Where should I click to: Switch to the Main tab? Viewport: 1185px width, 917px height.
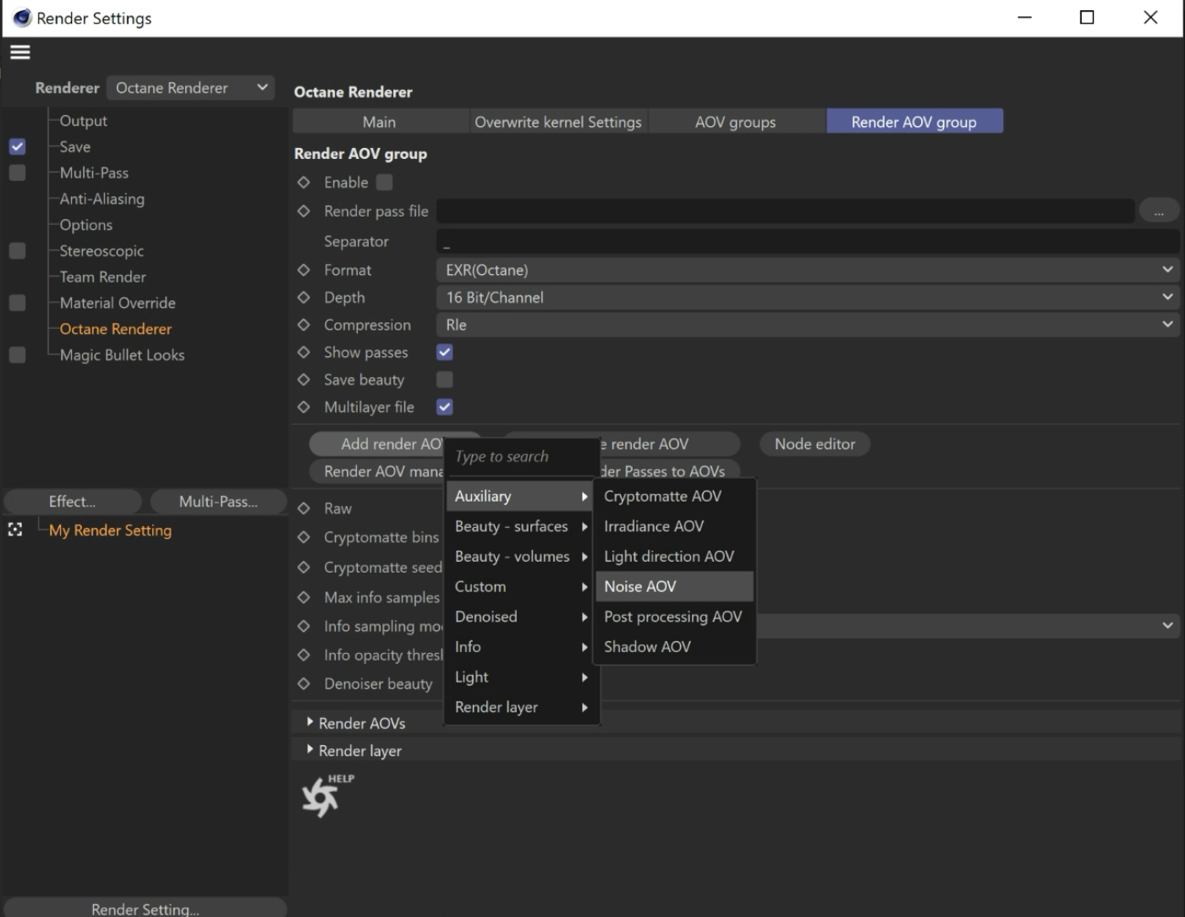(380, 122)
